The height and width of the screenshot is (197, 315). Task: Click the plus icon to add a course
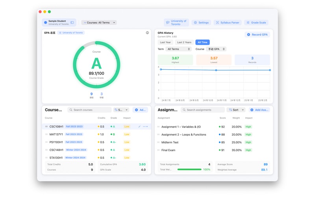(136, 110)
